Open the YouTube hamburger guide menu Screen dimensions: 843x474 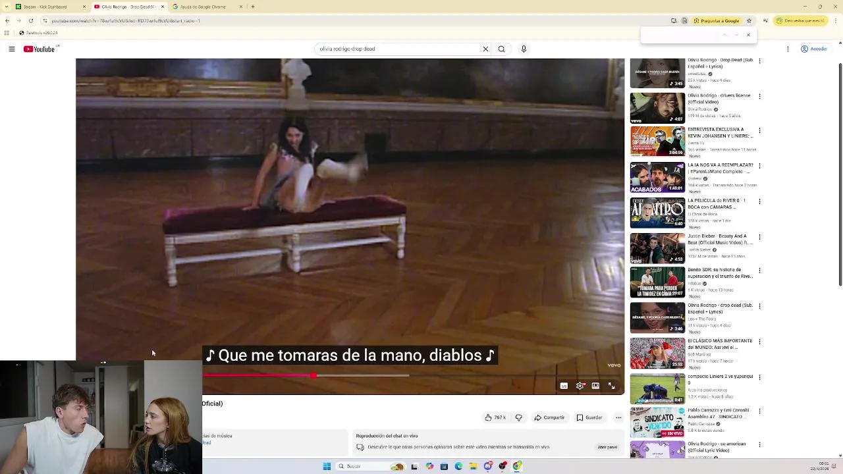[12, 49]
